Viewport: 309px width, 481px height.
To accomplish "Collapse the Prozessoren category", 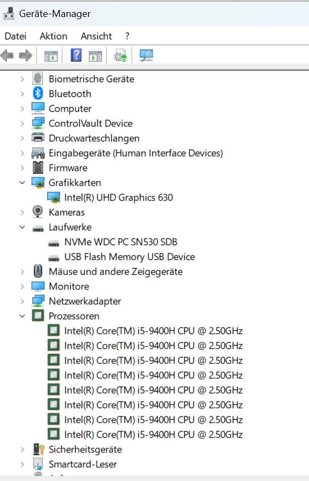I will coord(22,316).
